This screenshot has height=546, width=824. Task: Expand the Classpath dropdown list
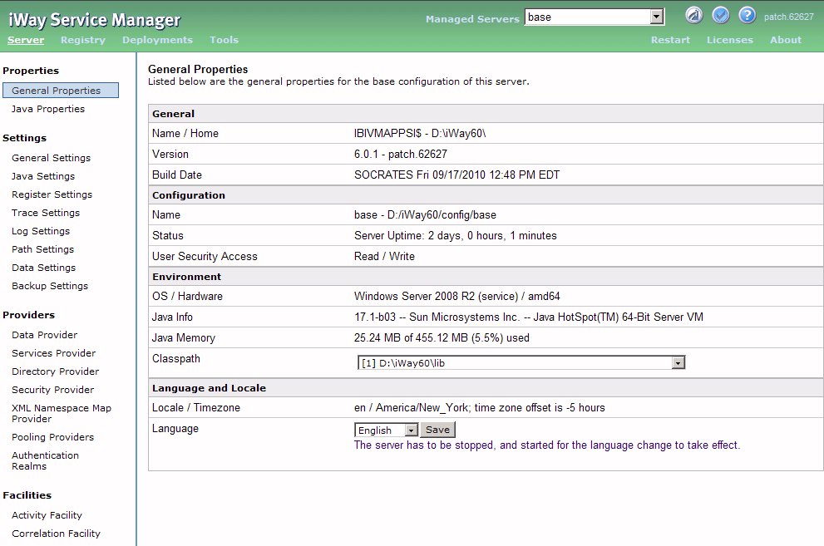(521, 363)
